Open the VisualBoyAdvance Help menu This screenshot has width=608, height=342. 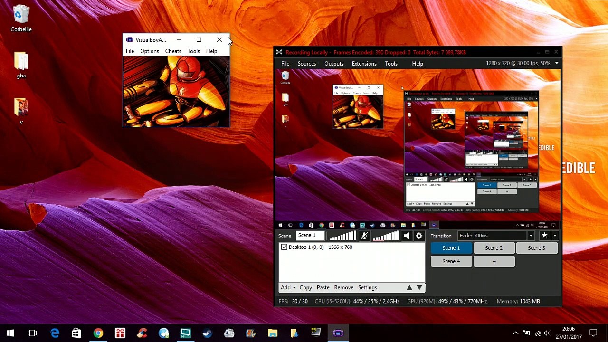pos(211,51)
